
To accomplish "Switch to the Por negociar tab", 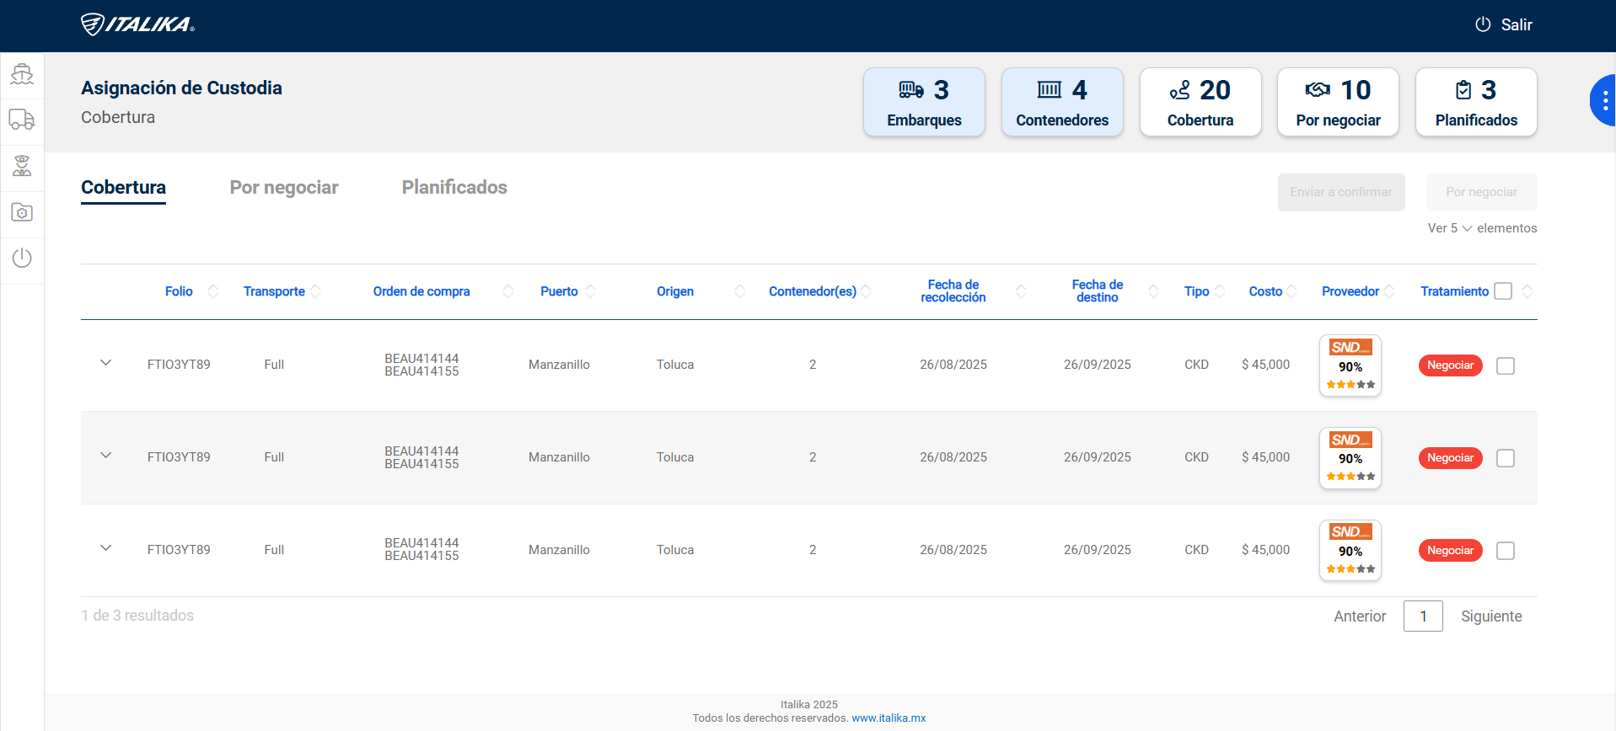I will 283,187.
